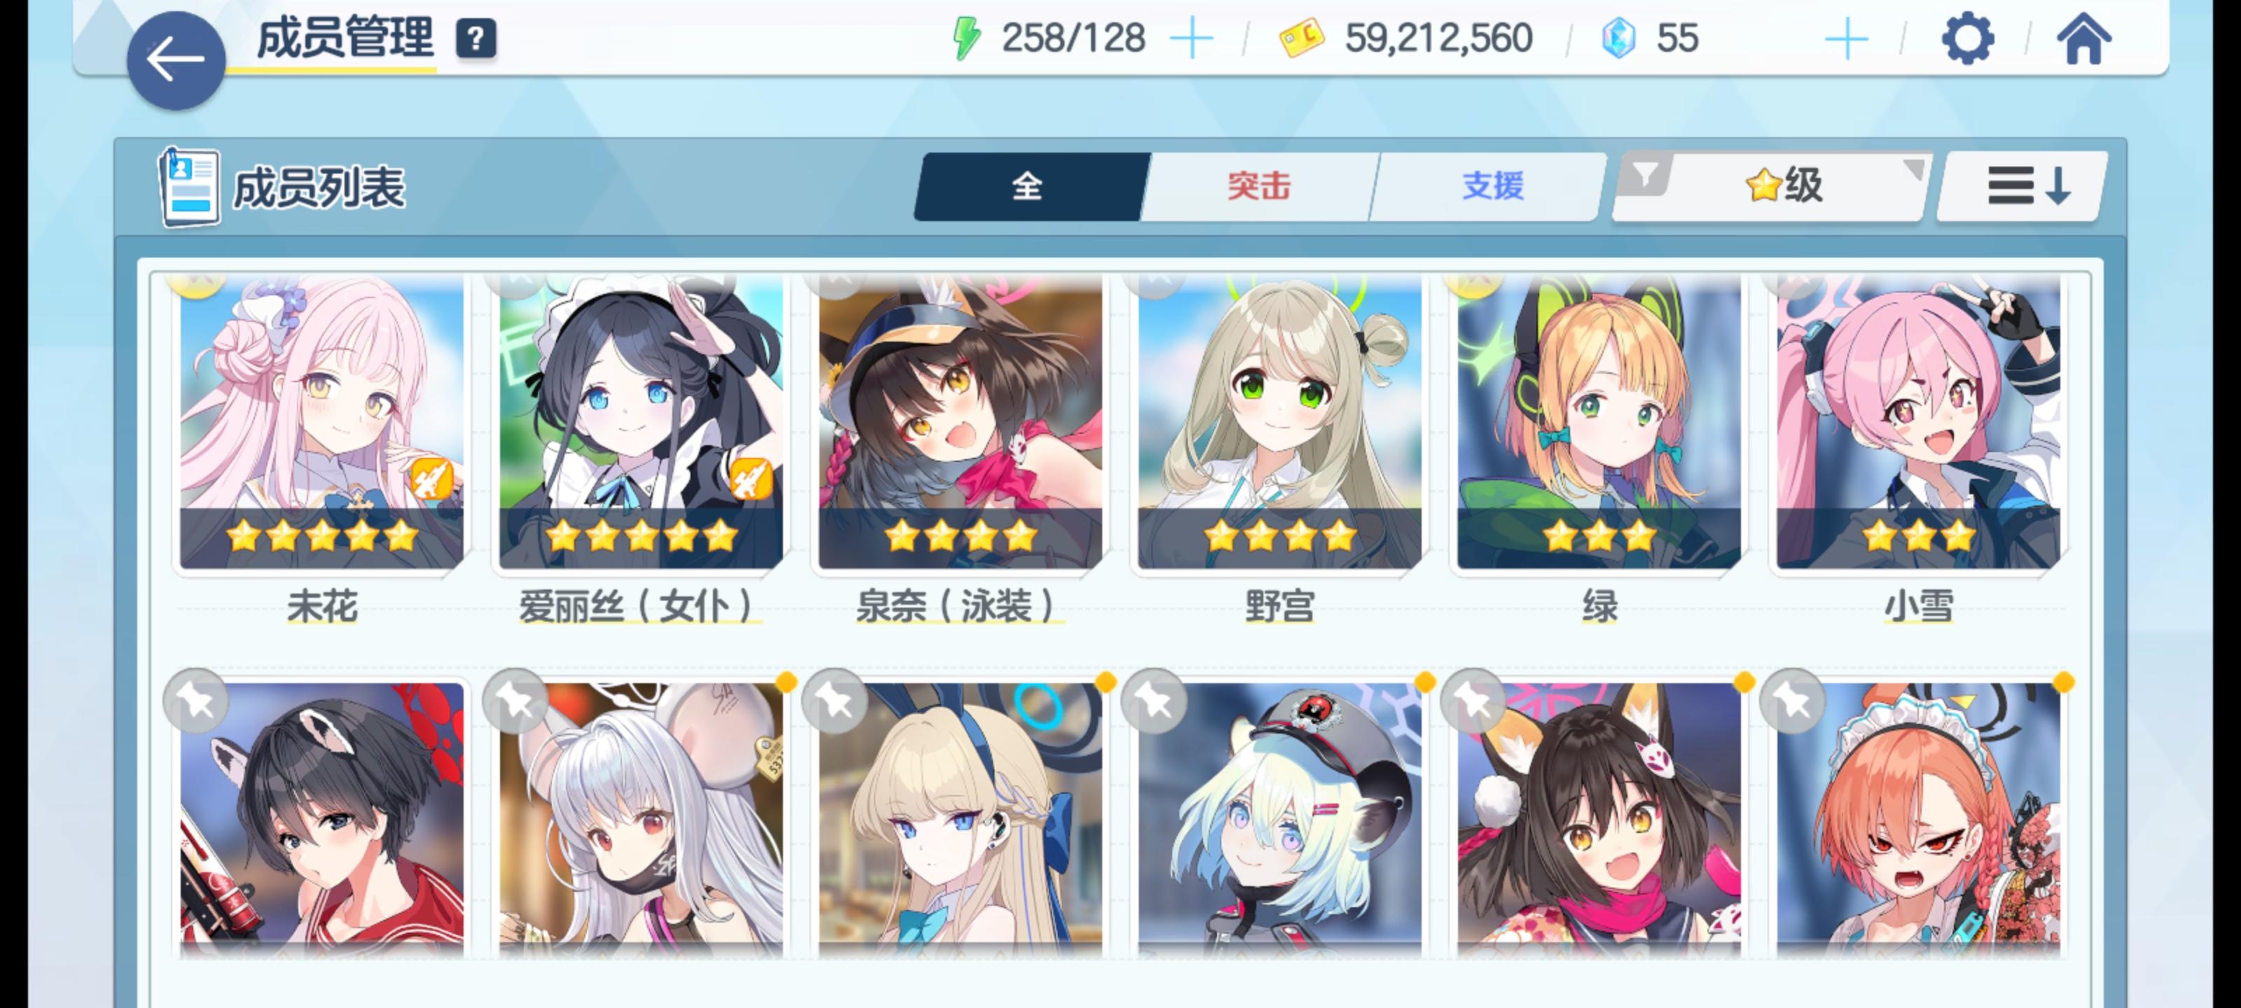The height and width of the screenshot is (1008, 2241).
Task: Toggle the pin on the orange-haired maid
Action: coord(1792,701)
